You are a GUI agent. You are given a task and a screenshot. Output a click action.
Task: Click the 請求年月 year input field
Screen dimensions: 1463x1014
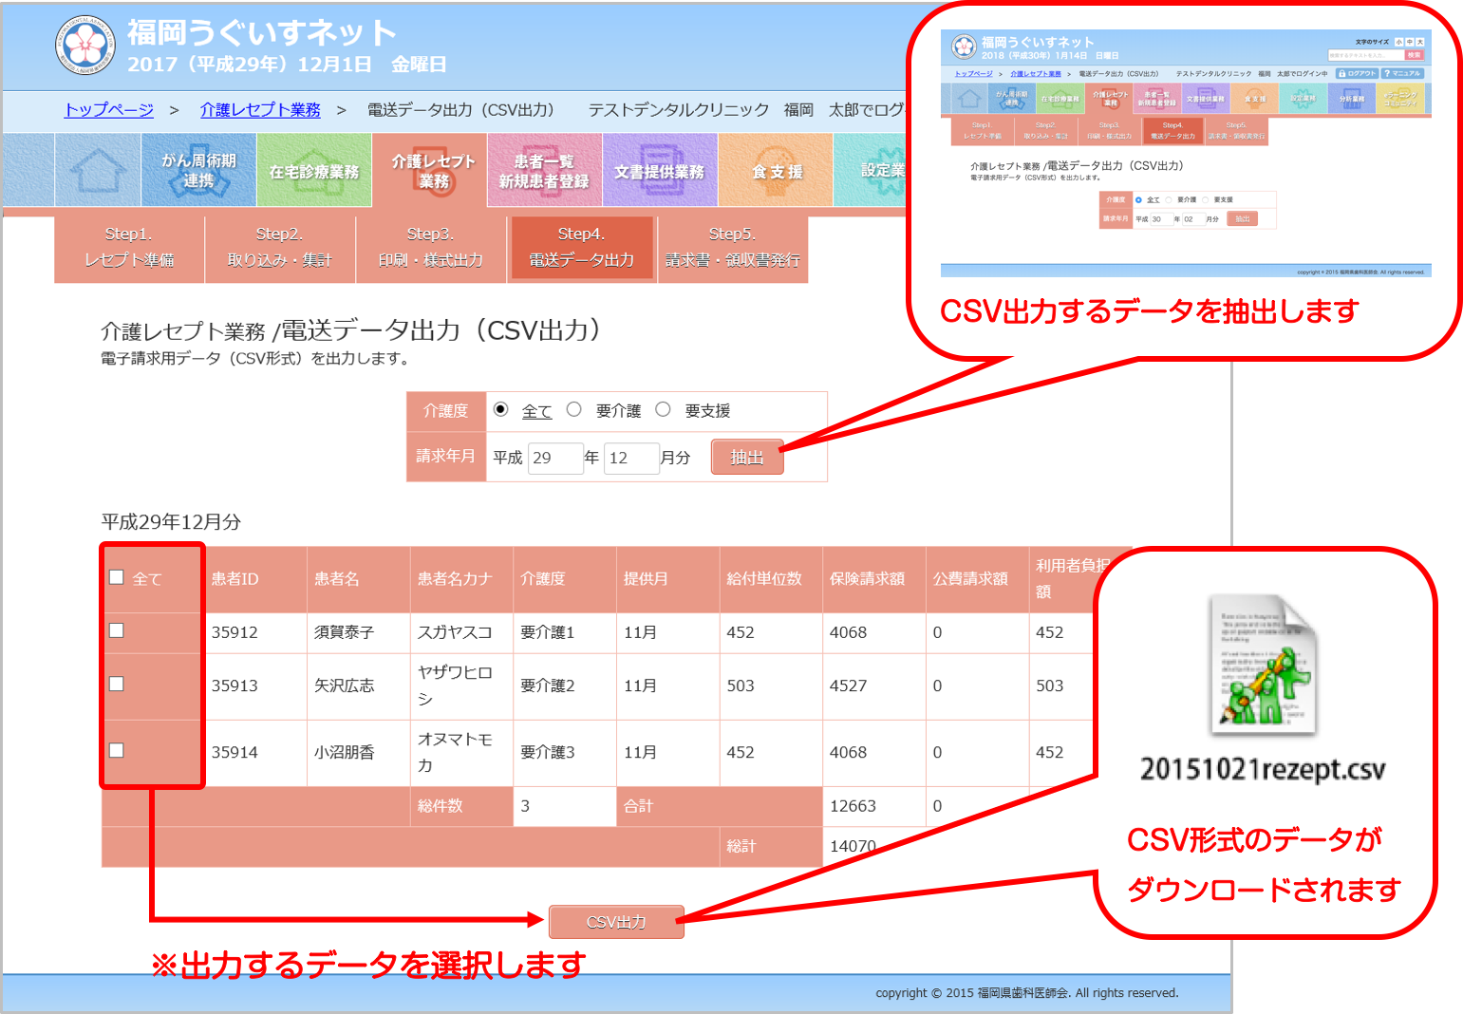[554, 458]
